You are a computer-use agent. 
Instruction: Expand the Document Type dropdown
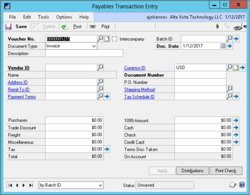coord(94,46)
